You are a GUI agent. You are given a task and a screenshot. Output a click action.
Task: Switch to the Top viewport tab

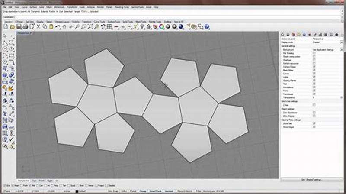[34, 181]
